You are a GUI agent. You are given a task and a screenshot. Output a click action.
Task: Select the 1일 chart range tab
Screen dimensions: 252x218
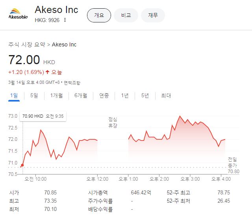pyautogui.click(x=14, y=96)
